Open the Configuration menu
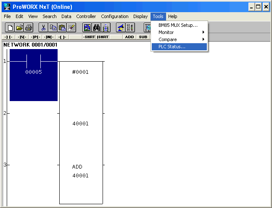 (x=115, y=16)
